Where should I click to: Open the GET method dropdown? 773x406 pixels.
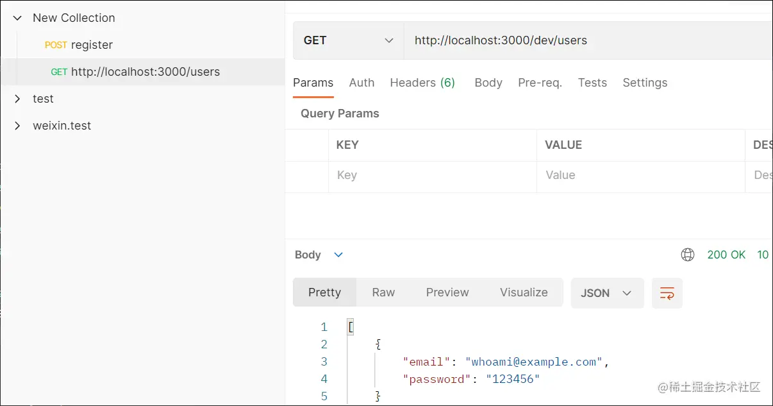click(x=348, y=40)
